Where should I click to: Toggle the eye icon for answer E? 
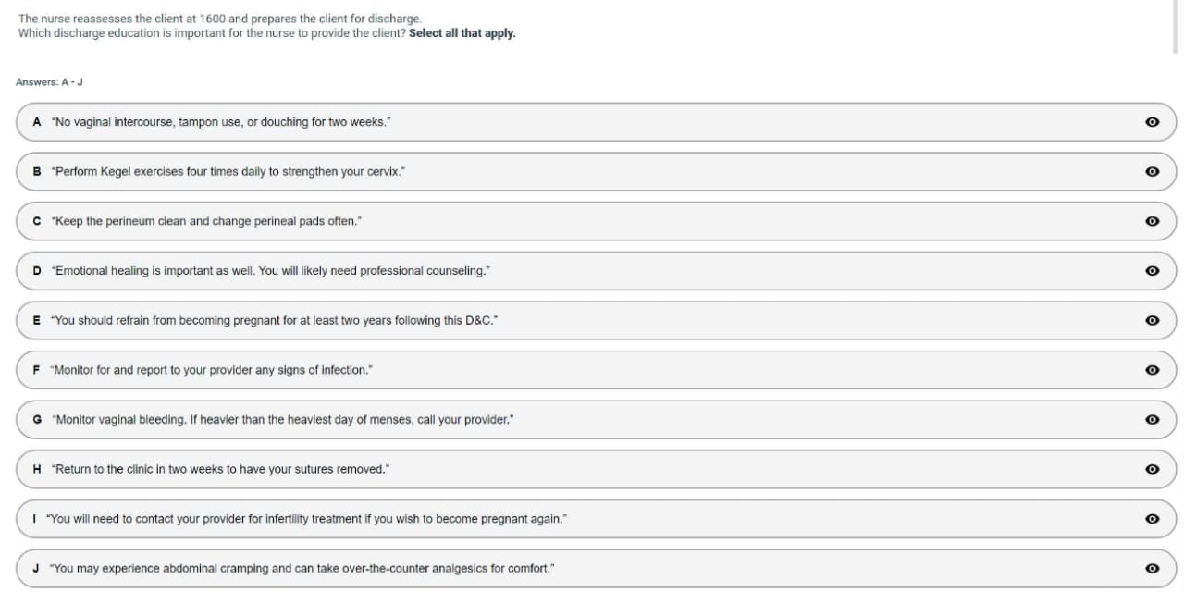point(1152,320)
